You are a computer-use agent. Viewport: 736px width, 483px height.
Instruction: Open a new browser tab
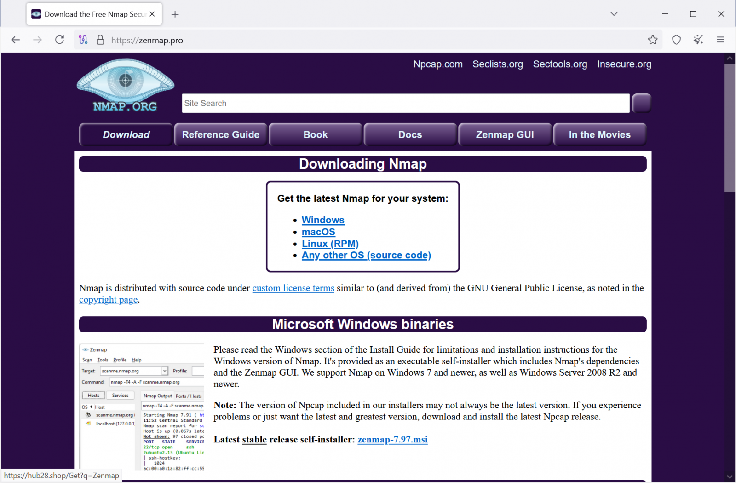175,14
